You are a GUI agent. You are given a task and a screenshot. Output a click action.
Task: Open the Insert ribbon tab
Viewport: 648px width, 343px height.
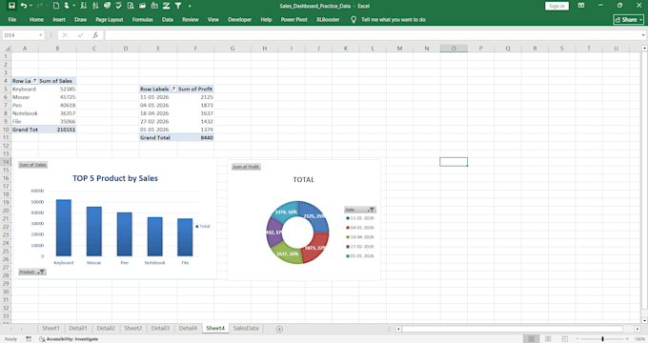tap(59, 19)
